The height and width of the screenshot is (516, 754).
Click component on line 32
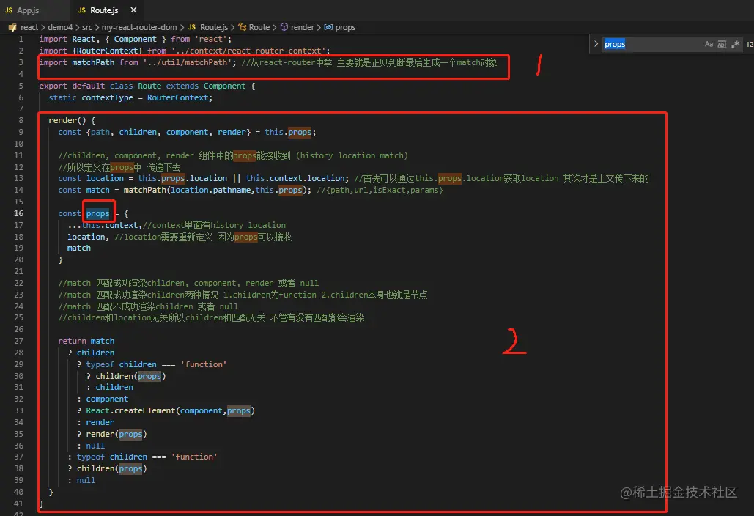(107, 399)
